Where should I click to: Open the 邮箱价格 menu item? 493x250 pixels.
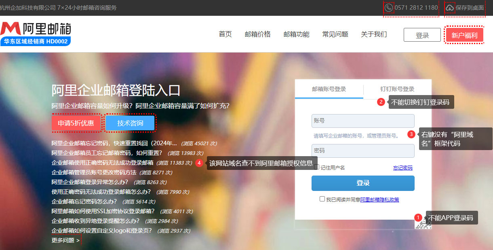(x=257, y=34)
